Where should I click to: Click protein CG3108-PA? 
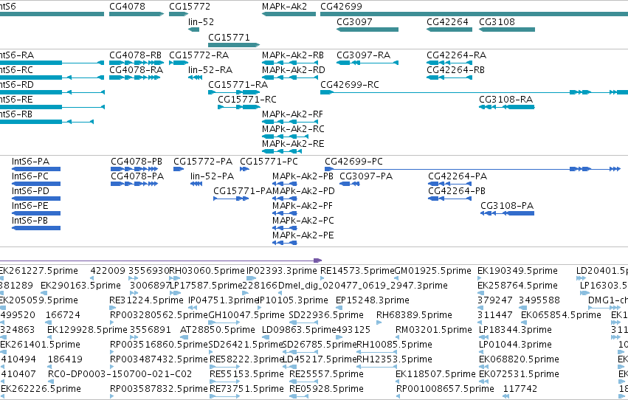click(507, 206)
